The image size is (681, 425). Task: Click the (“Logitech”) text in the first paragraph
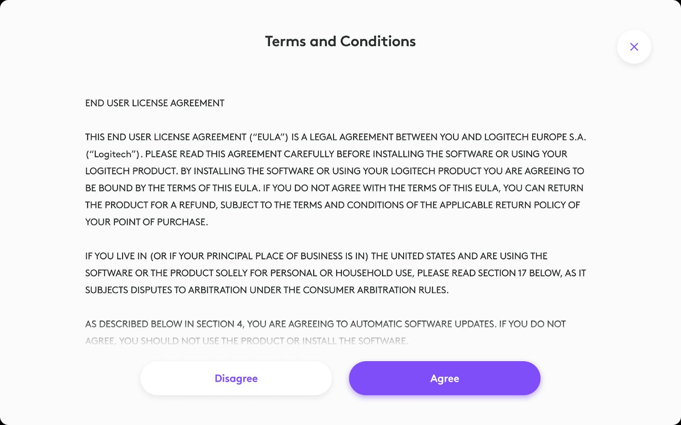[x=113, y=154]
